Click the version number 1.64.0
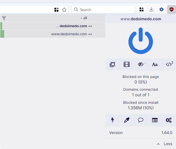The image size is (176, 149). point(167,133)
